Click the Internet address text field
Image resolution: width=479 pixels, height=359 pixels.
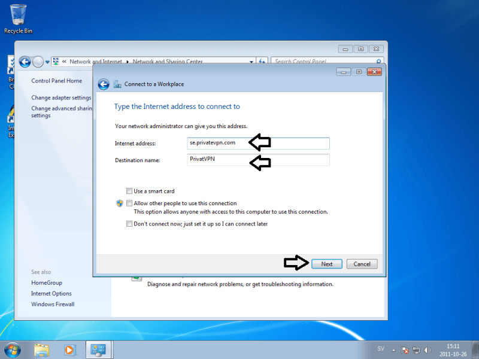pyautogui.click(x=258, y=143)
